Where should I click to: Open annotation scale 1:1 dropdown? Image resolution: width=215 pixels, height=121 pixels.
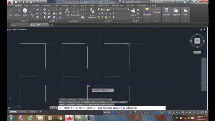click(178, 112)
